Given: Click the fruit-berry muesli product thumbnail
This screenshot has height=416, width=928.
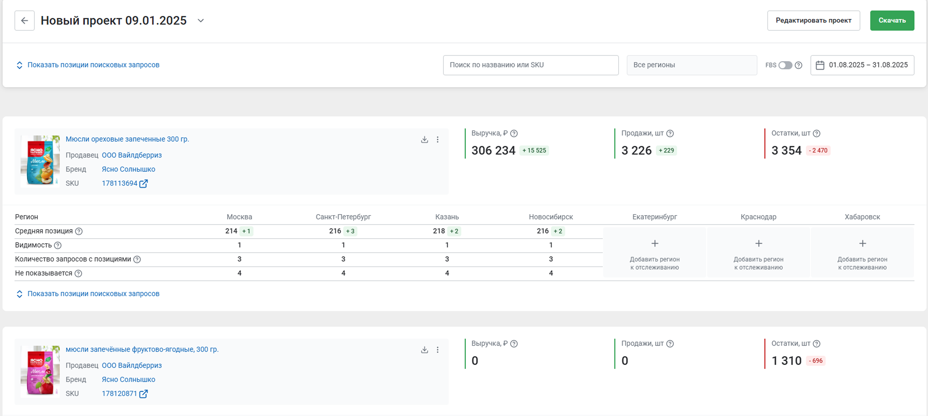Looking at the screenshot, I should tap(40, 371).
